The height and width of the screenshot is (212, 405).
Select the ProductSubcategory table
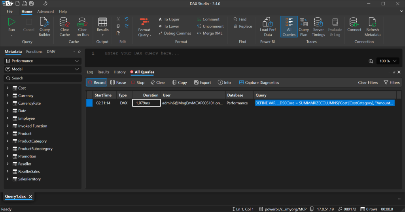[x=35, y=149]
